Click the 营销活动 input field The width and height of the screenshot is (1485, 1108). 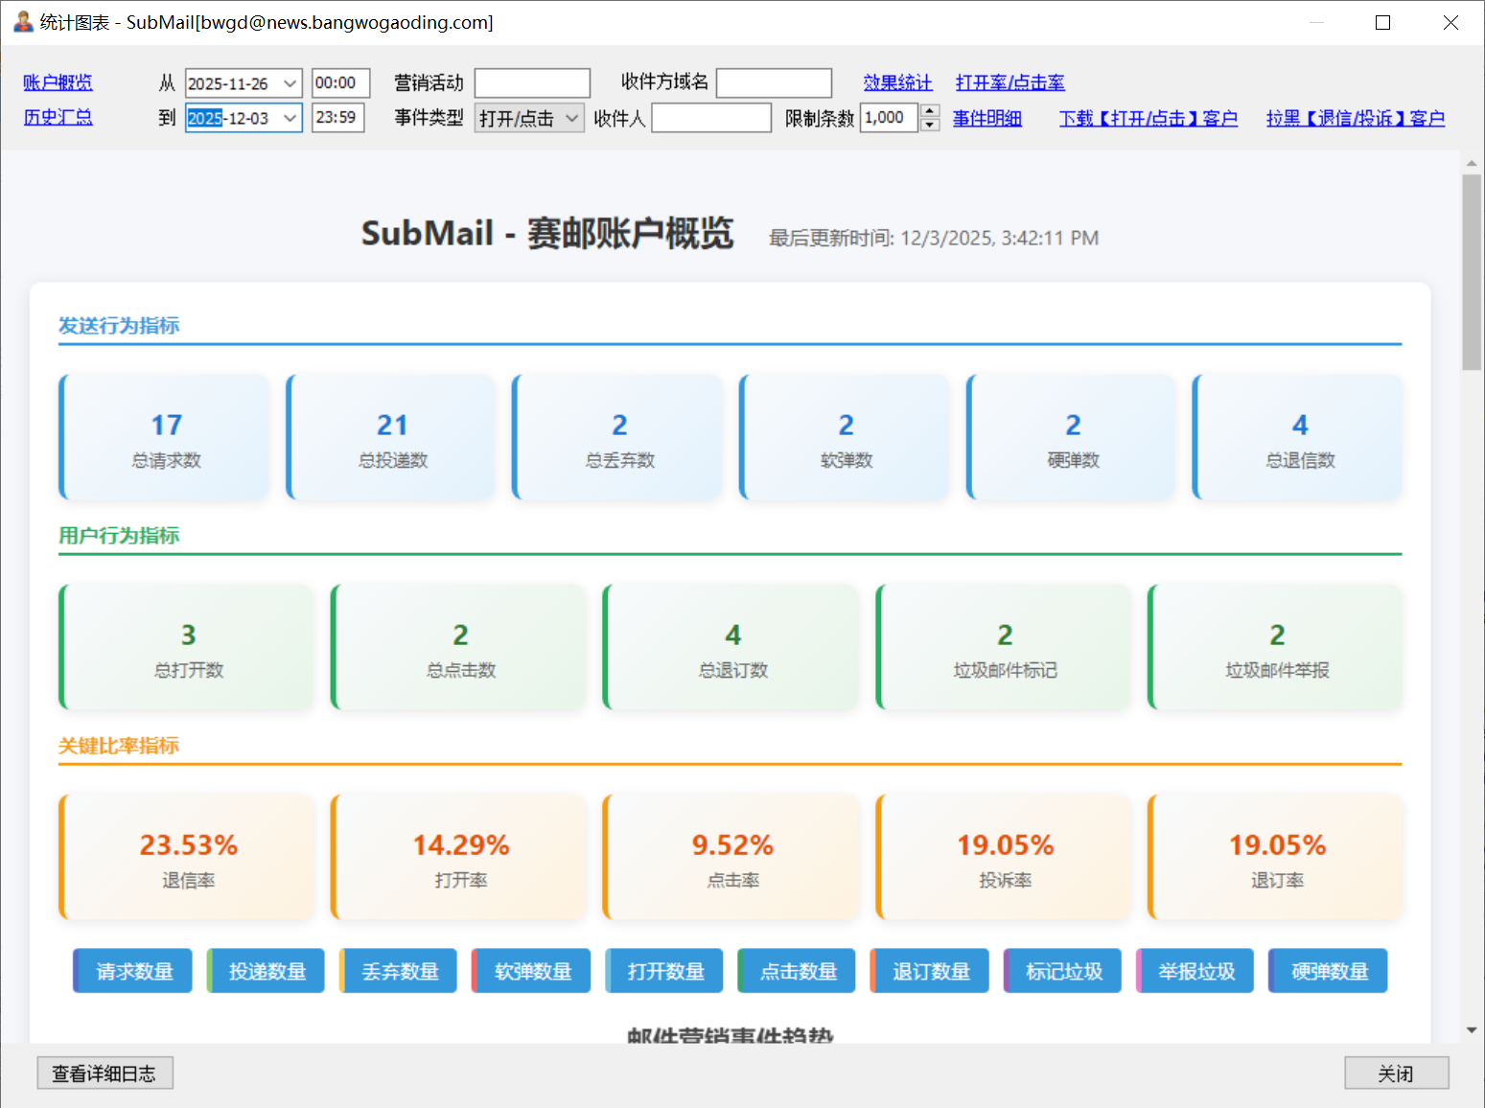532,82
